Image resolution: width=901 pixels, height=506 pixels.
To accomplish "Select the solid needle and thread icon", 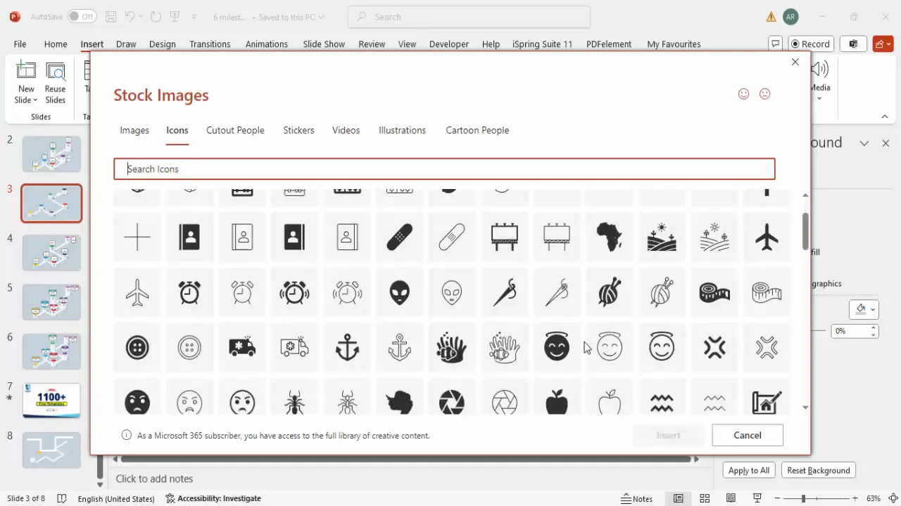I will click(505, 292).
